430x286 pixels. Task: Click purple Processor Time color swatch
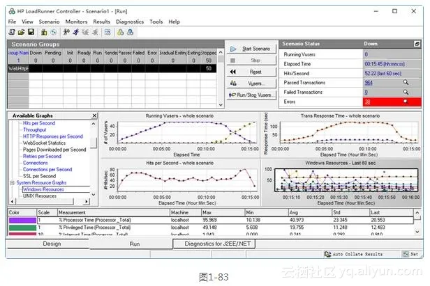(x=22, y=220)
